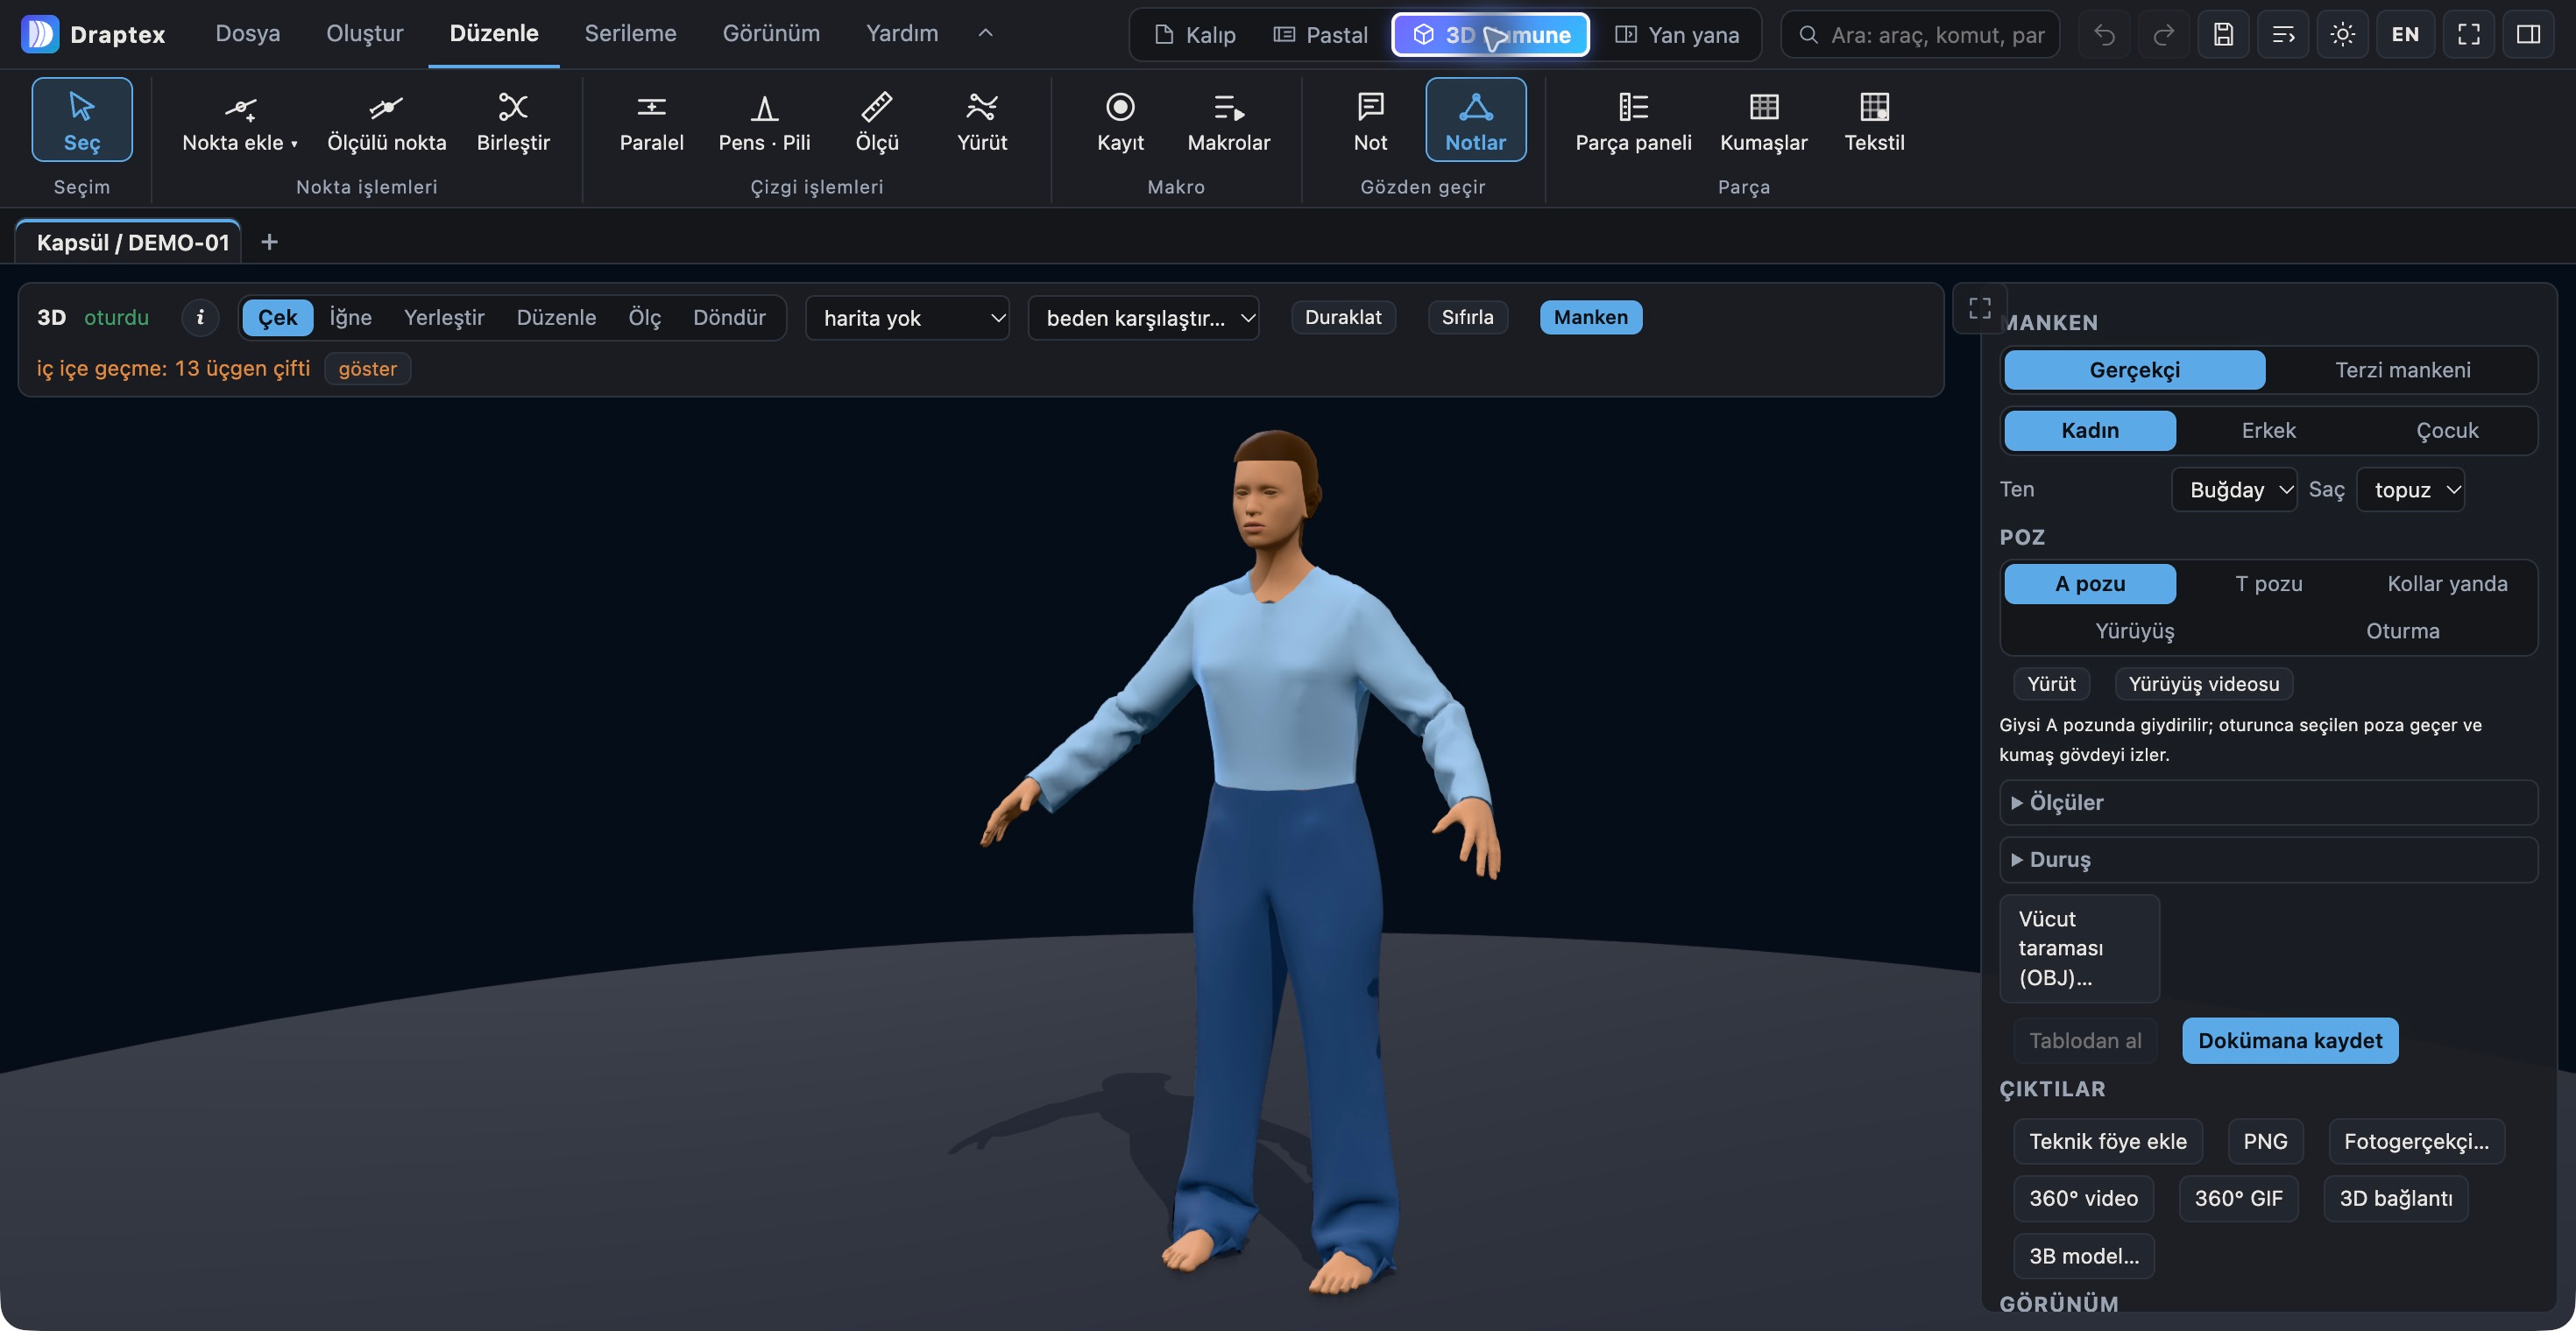This screenshot has width=2576, height=1331.
Task: Choose the Ölçülü nokta tool
Action: (x=386, y=119)
